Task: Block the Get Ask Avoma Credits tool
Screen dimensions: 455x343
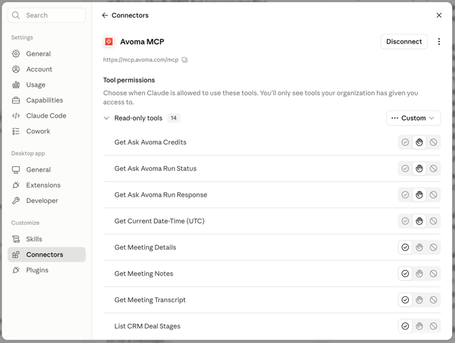Action: [x=433, y=142]
